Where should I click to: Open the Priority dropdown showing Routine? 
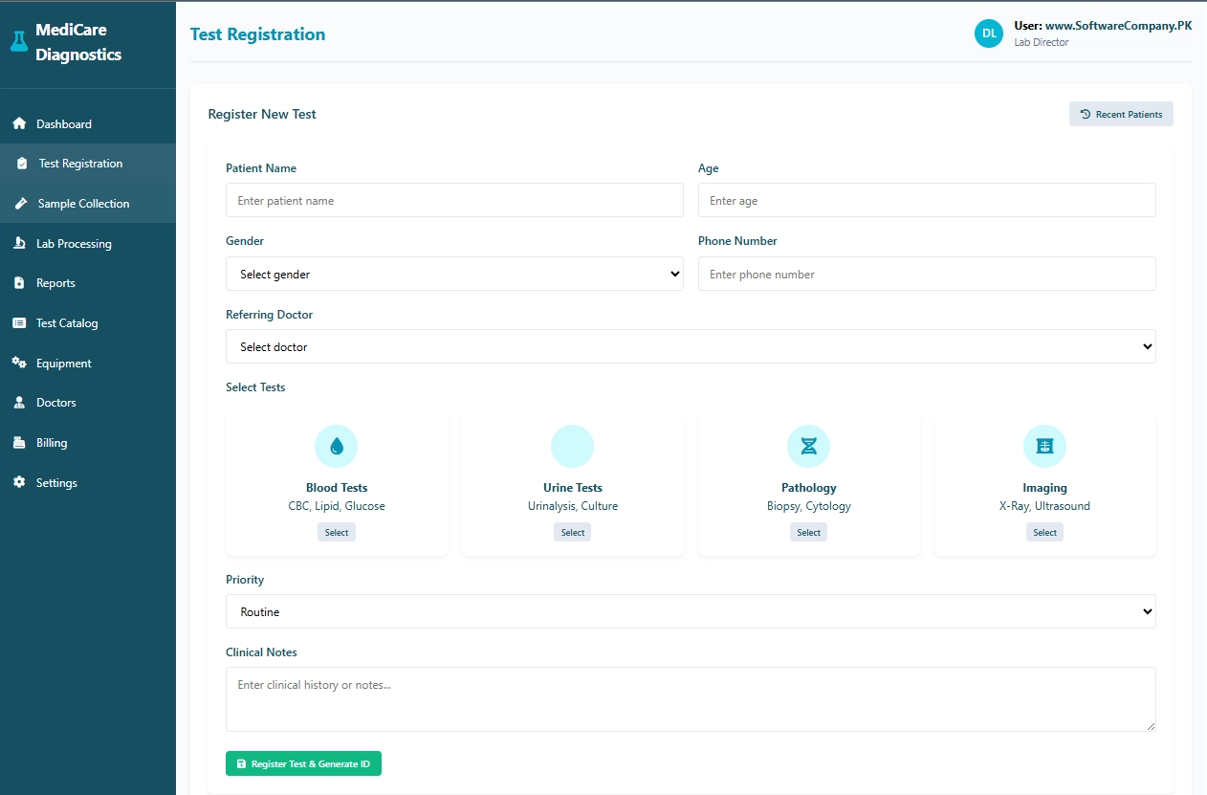691,611
